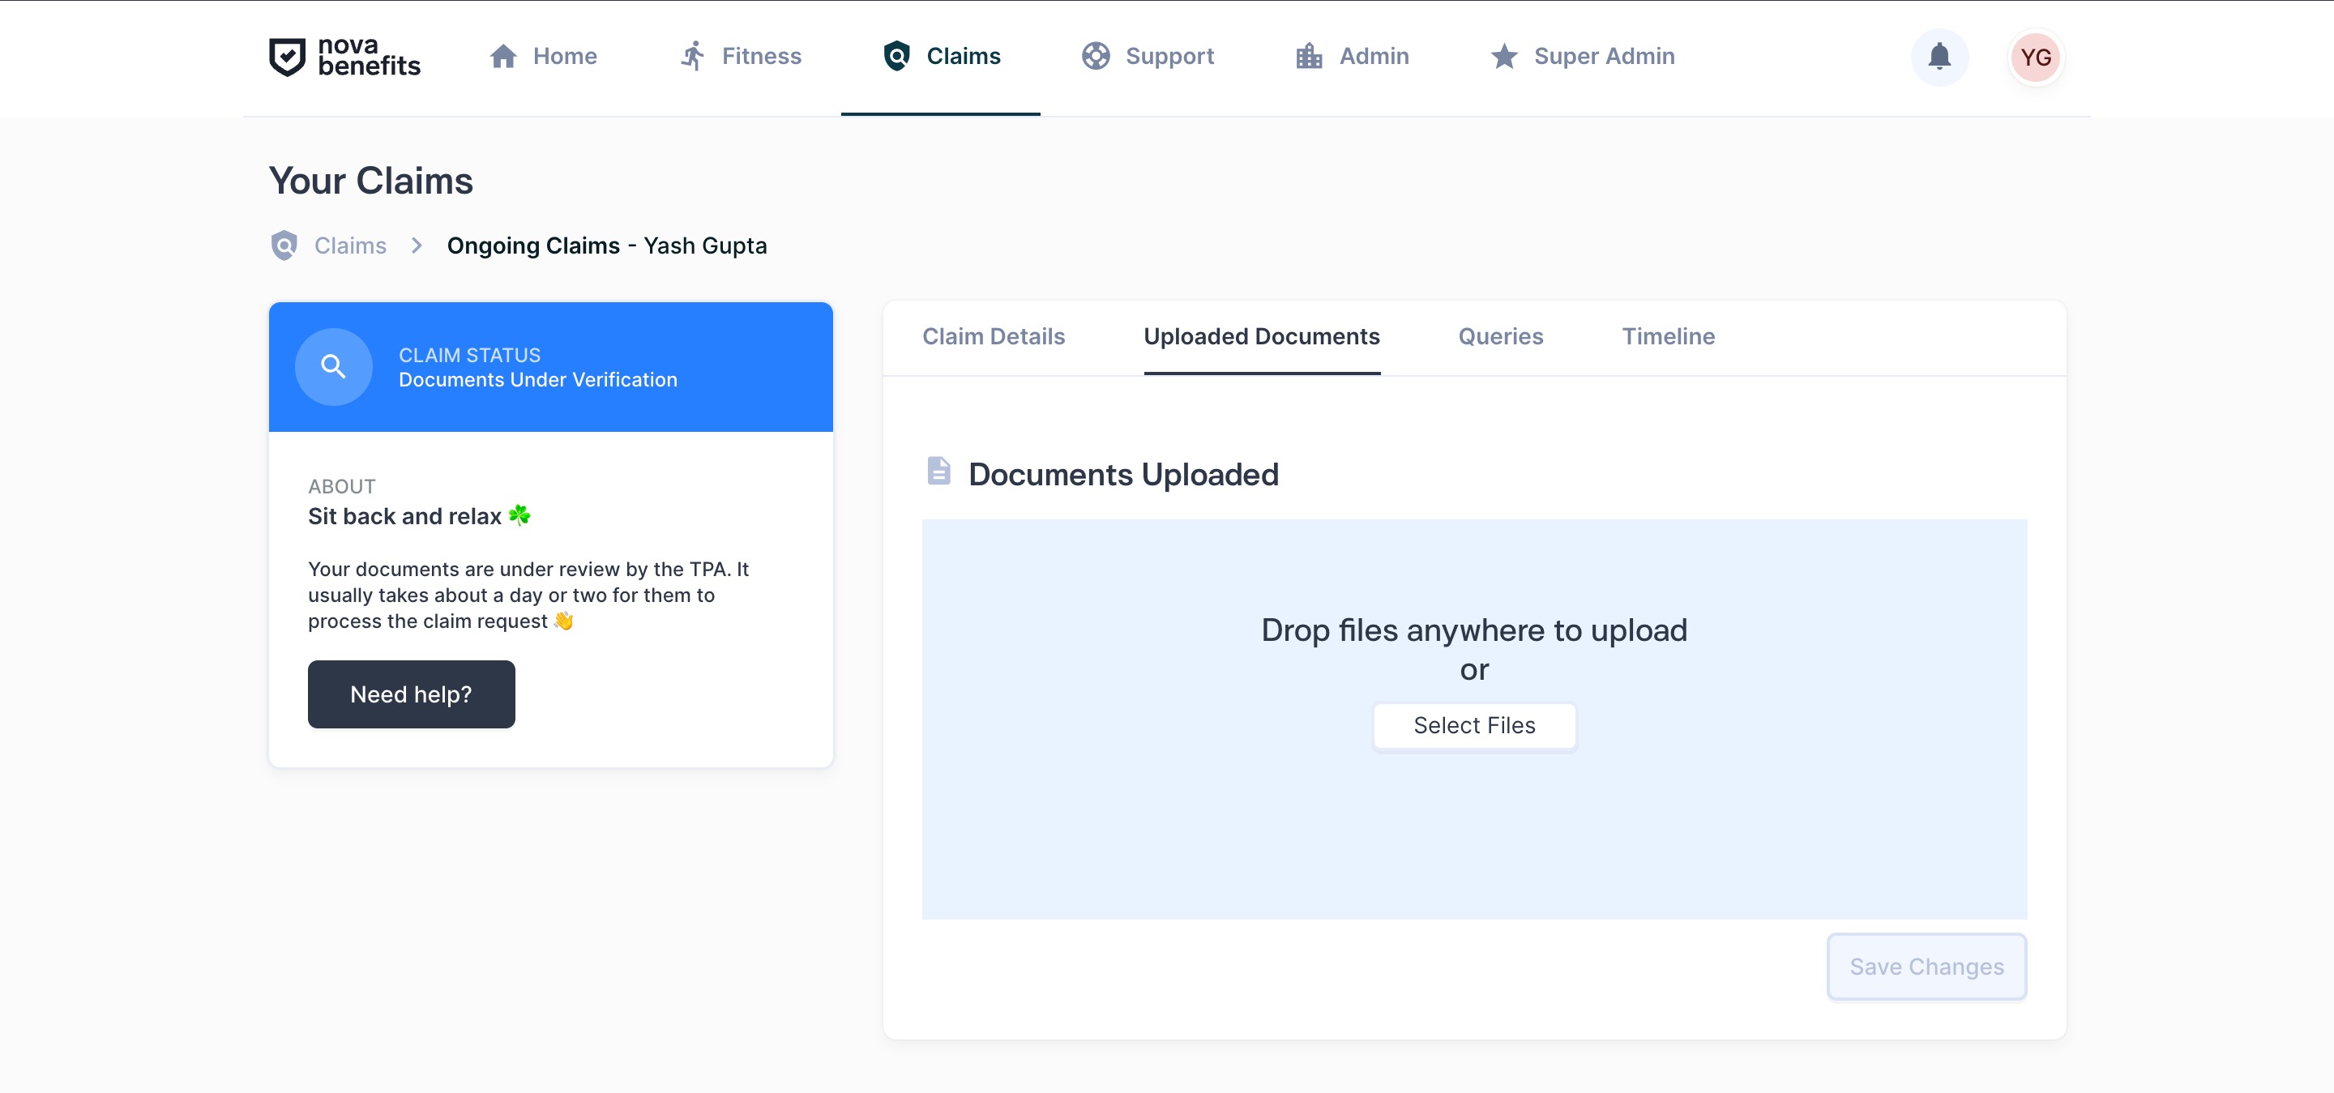
Task: Click the Select Files button
Action: [1474, 725]
